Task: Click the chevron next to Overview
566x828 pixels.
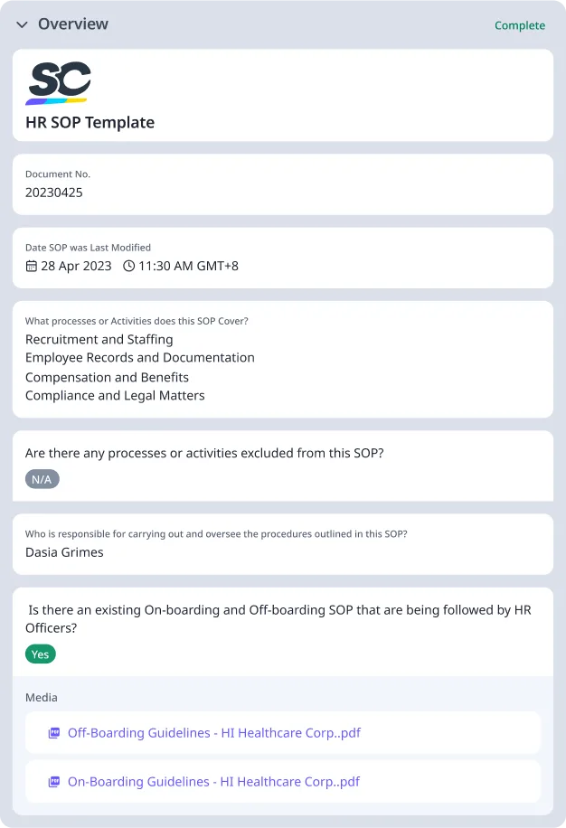Action: [x=21, y=25]
